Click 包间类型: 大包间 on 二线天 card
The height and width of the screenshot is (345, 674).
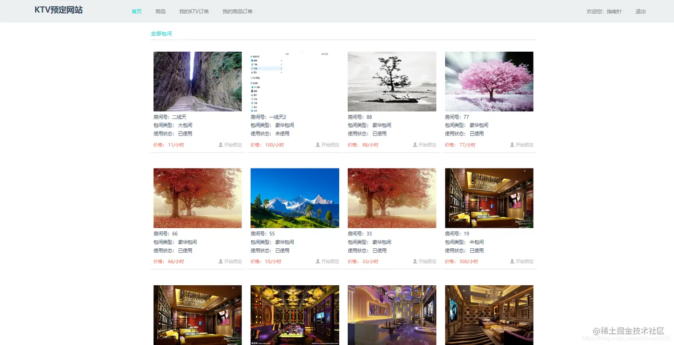coord(173,125)
